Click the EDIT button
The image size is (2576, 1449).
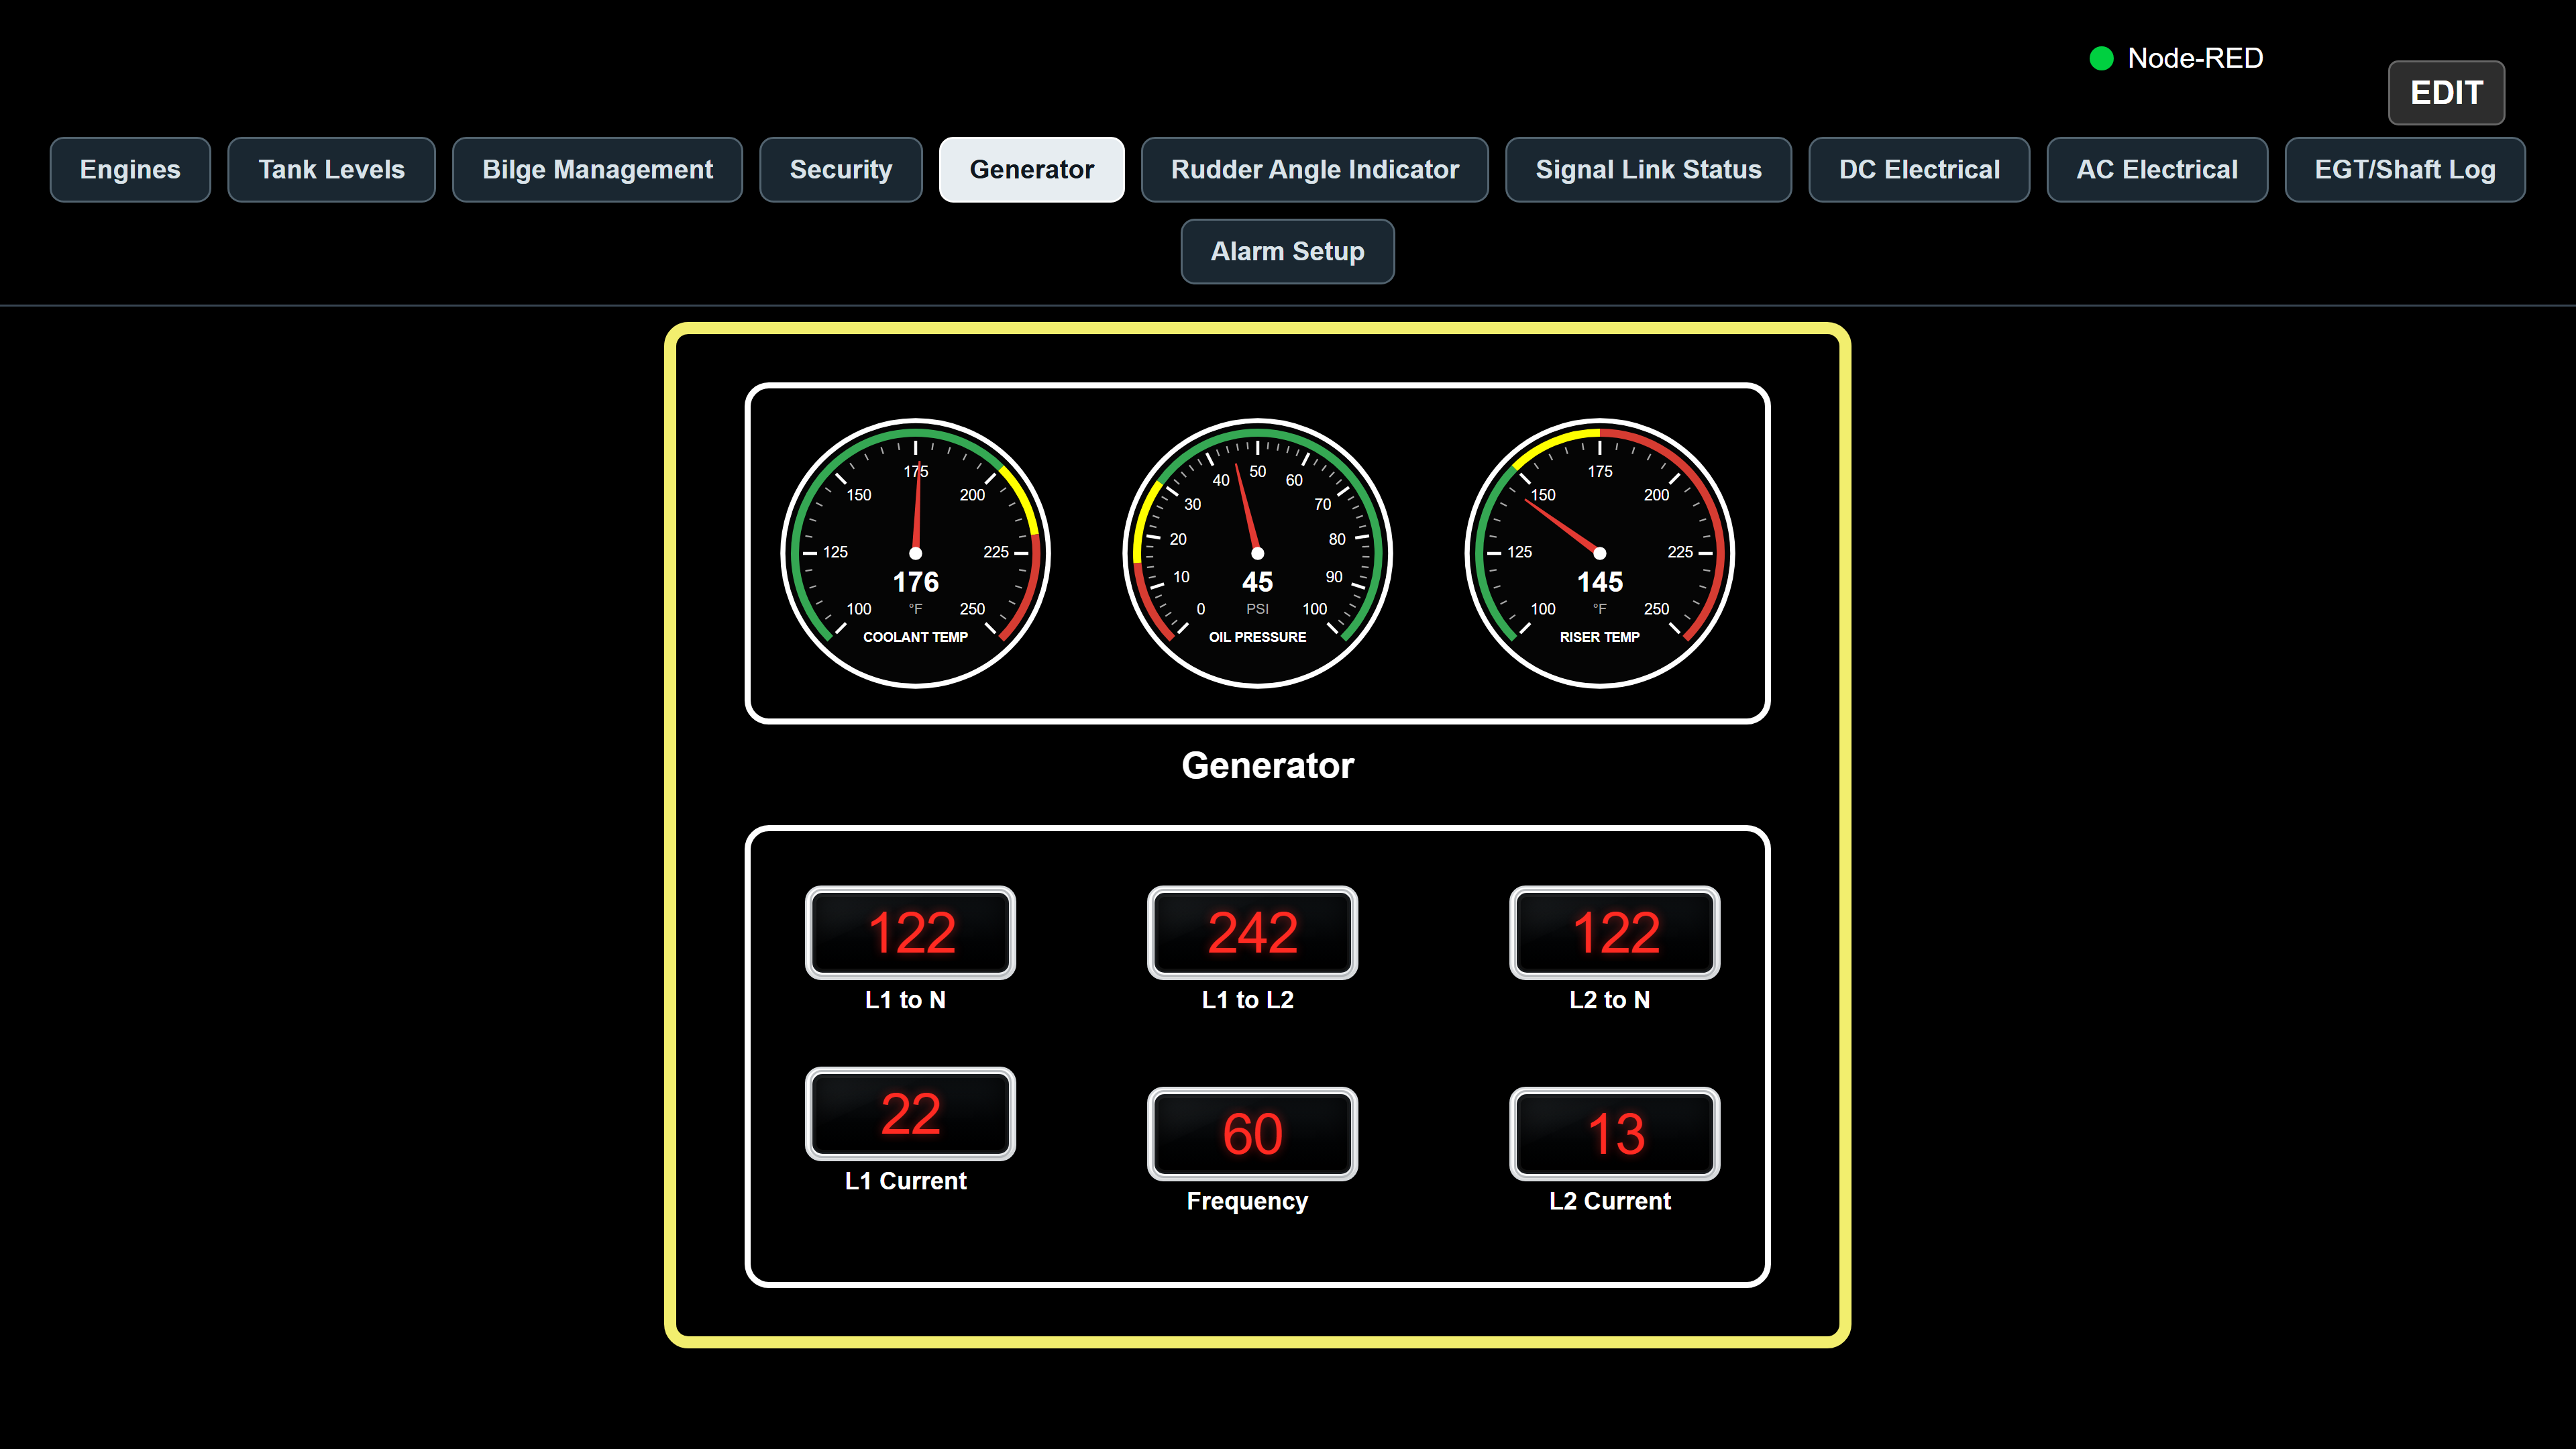2446,93
